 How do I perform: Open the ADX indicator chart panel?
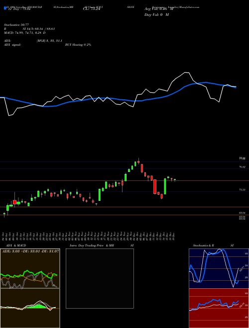pyautogui.click(x=30, y=268)
